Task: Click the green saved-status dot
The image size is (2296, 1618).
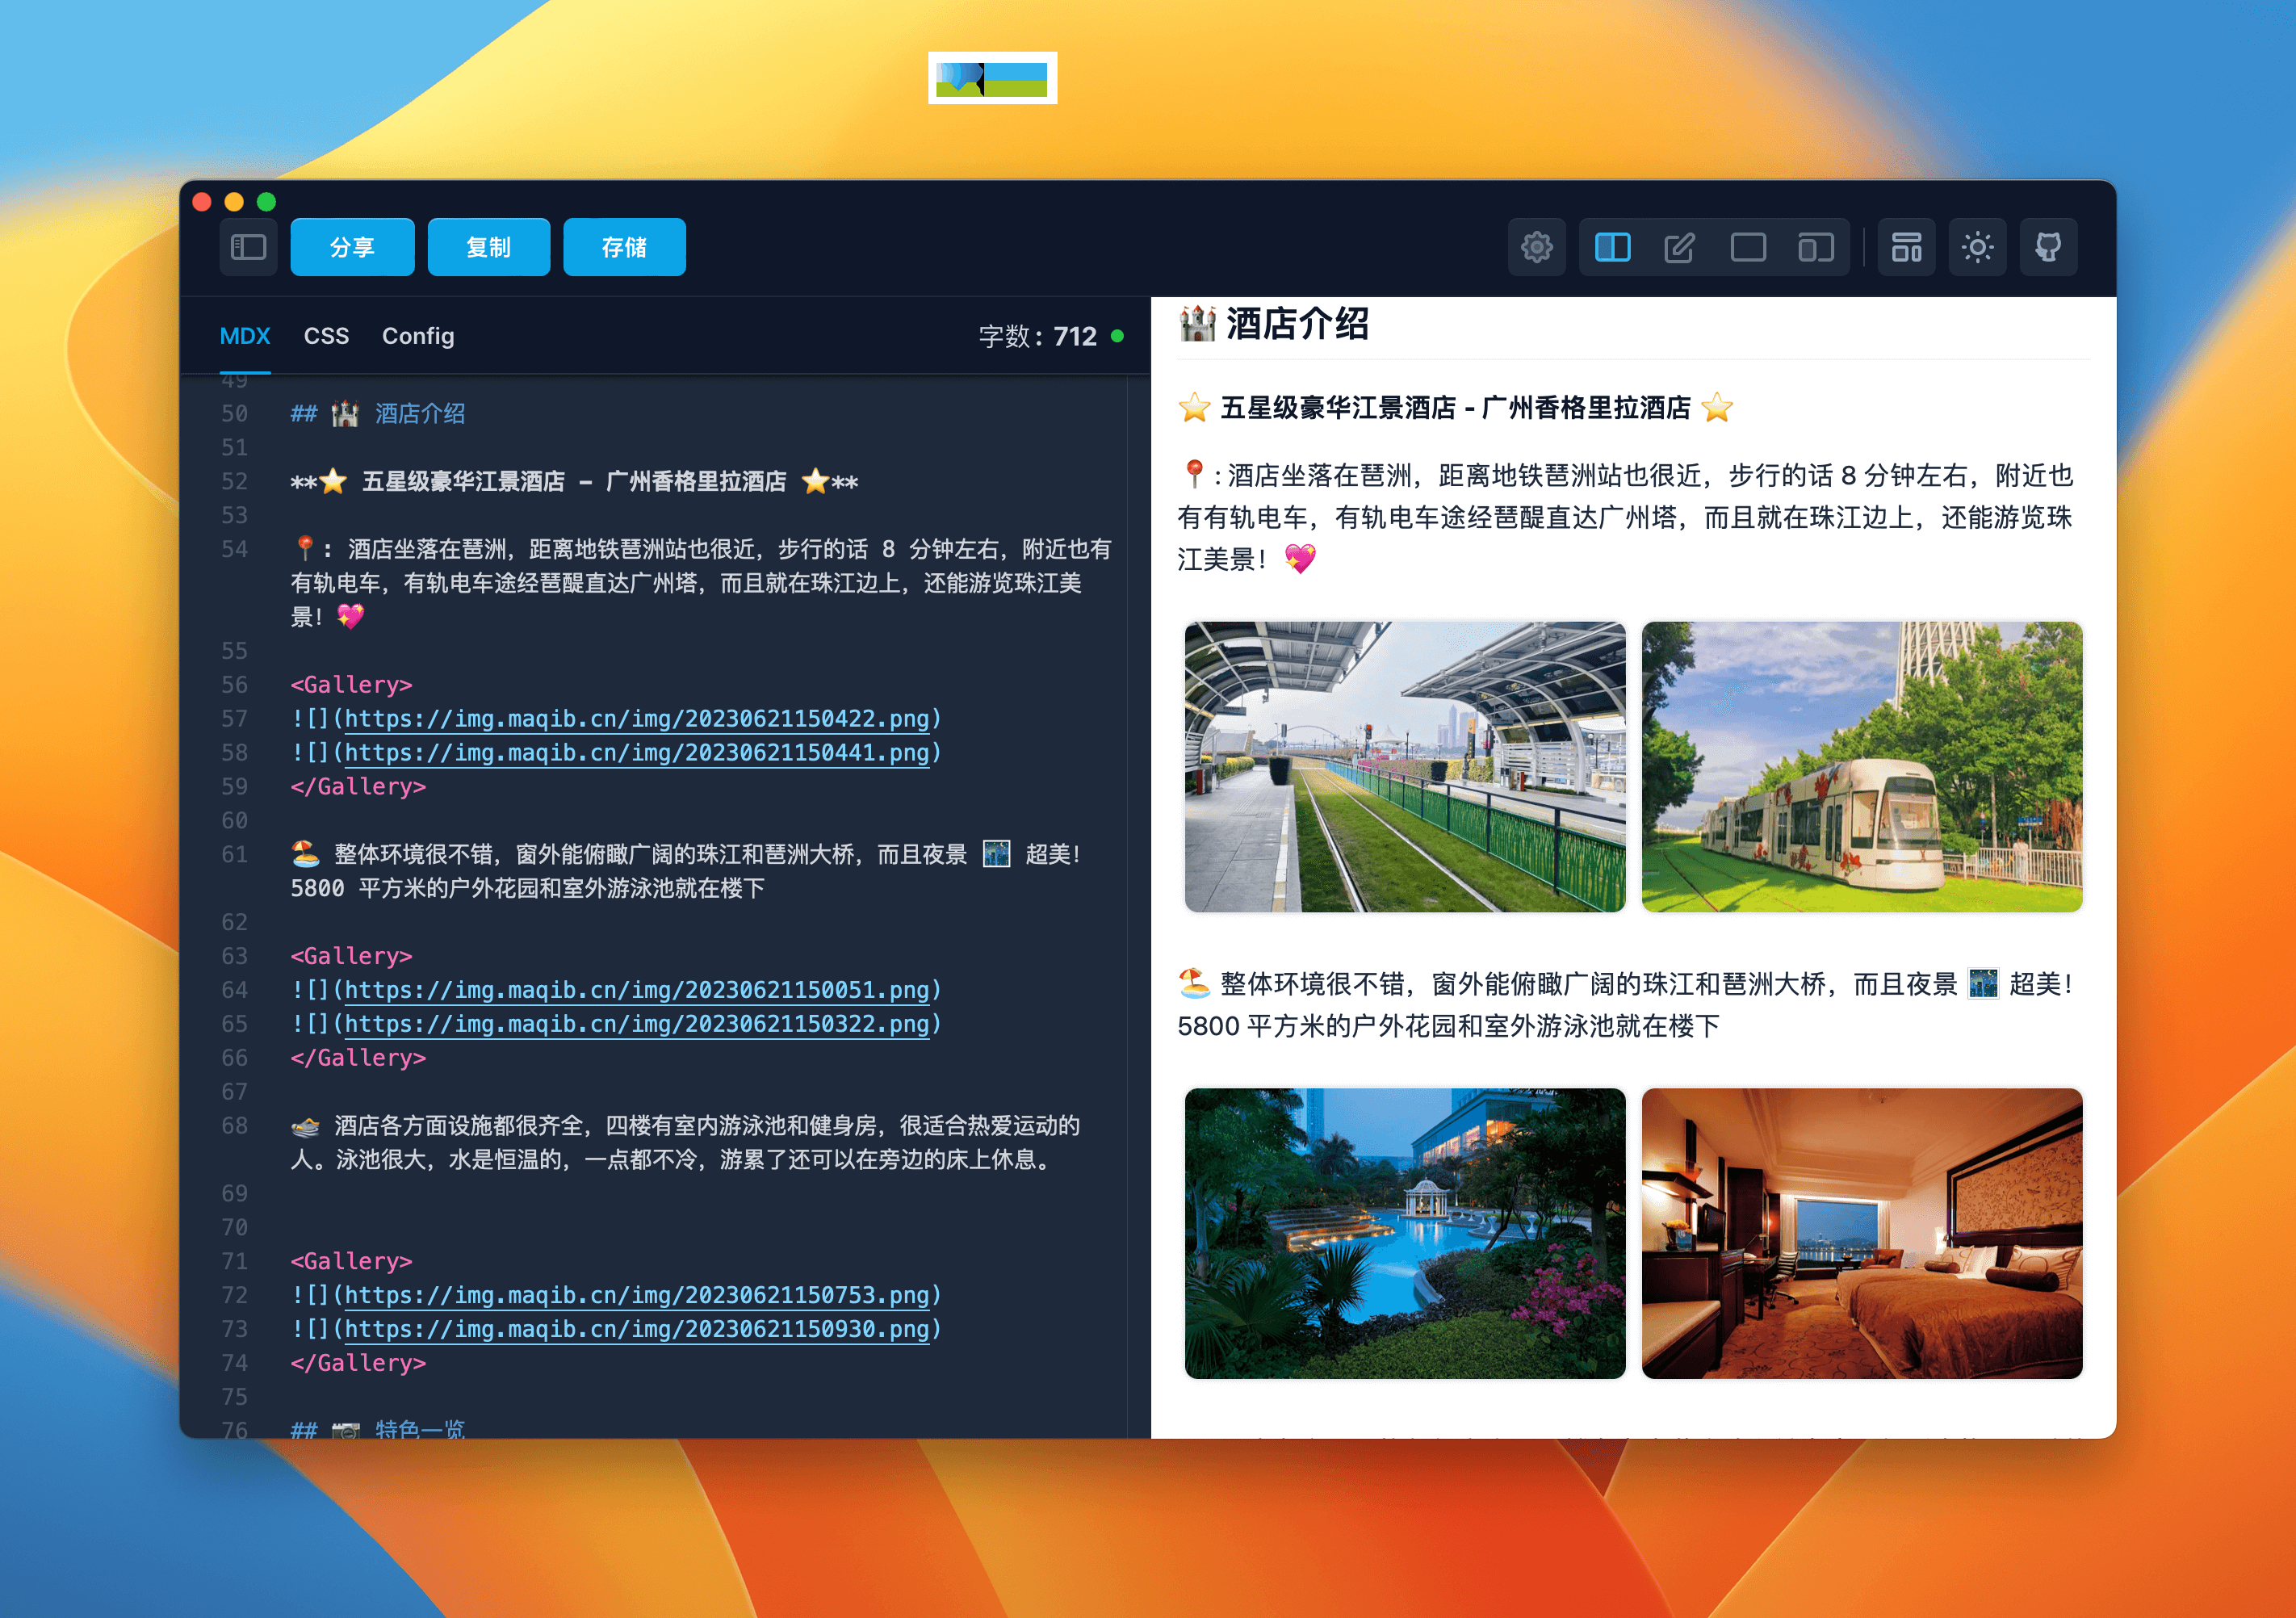Action: (x=1117, y=336)
